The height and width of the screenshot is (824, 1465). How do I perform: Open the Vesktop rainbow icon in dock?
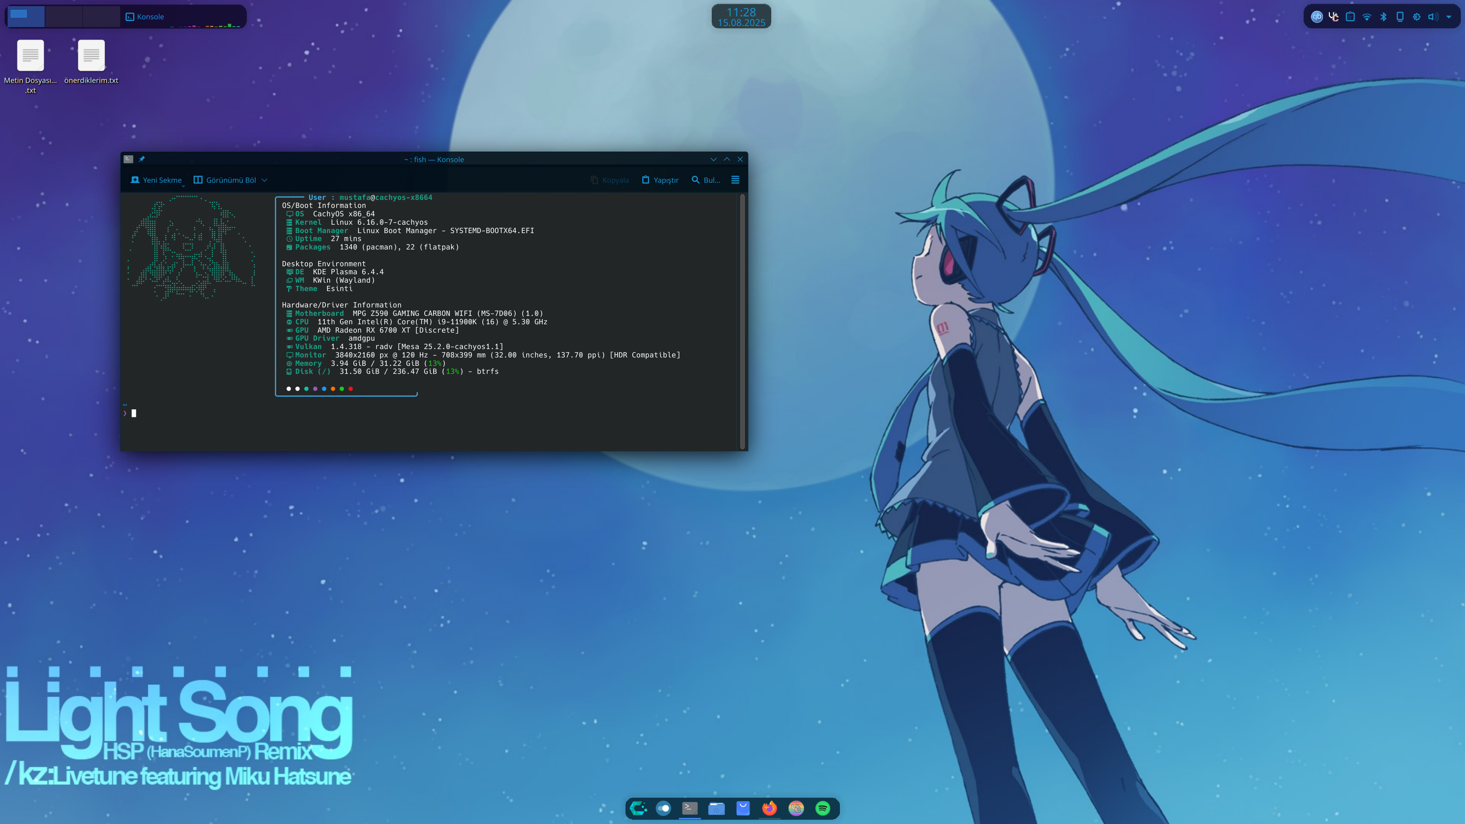tap(796, 808)
